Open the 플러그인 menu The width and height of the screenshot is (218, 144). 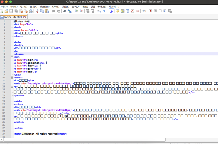(x=102, y=7)
